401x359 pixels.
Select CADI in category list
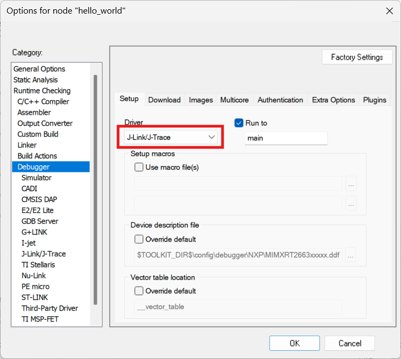[29, 188]
